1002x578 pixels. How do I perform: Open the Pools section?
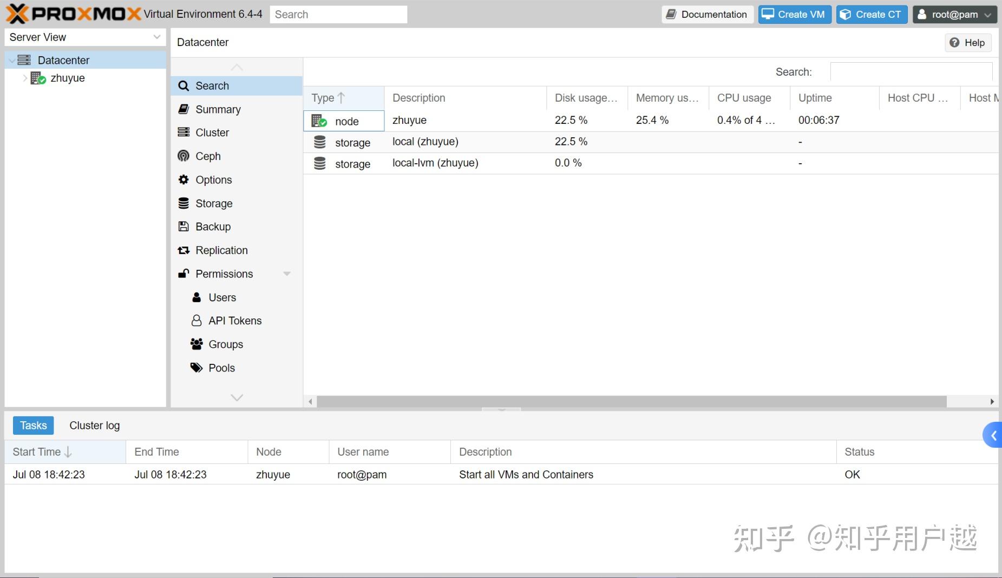197,367
